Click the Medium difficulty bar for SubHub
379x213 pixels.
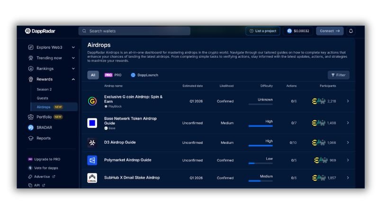(x=261, y=181)
